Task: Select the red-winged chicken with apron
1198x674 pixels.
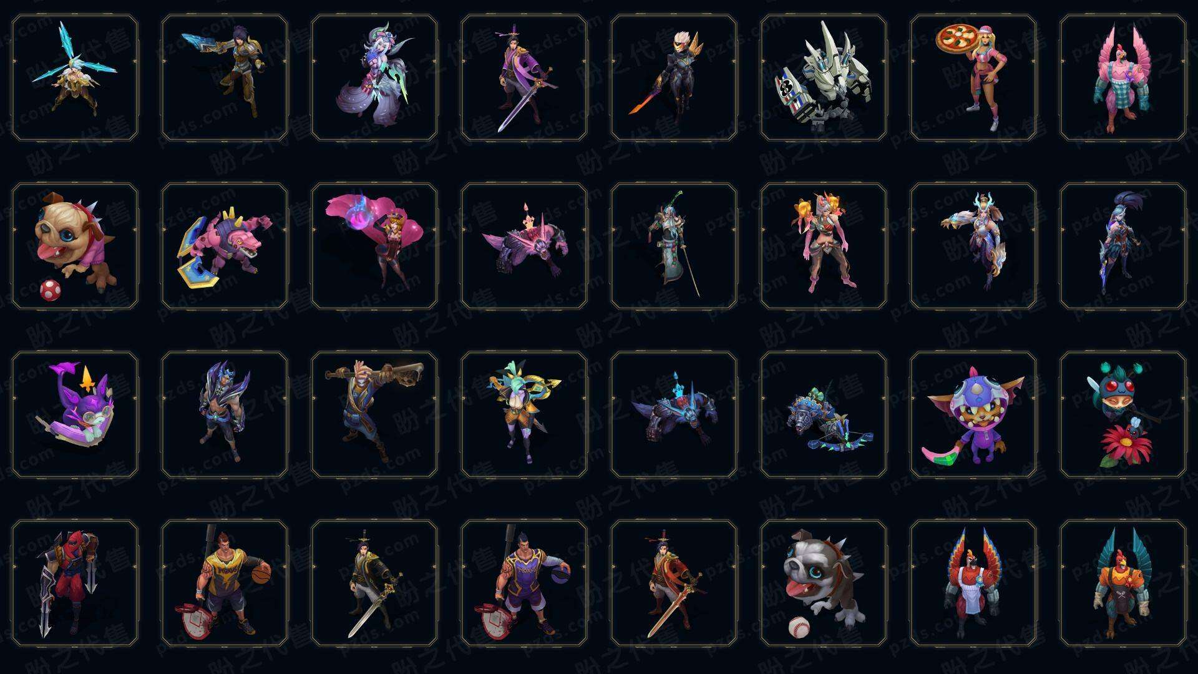Action: (x=973, y=584)
